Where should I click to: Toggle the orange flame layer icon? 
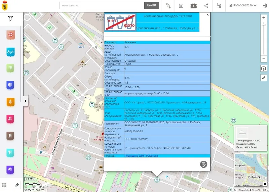[x=11, y=102]
